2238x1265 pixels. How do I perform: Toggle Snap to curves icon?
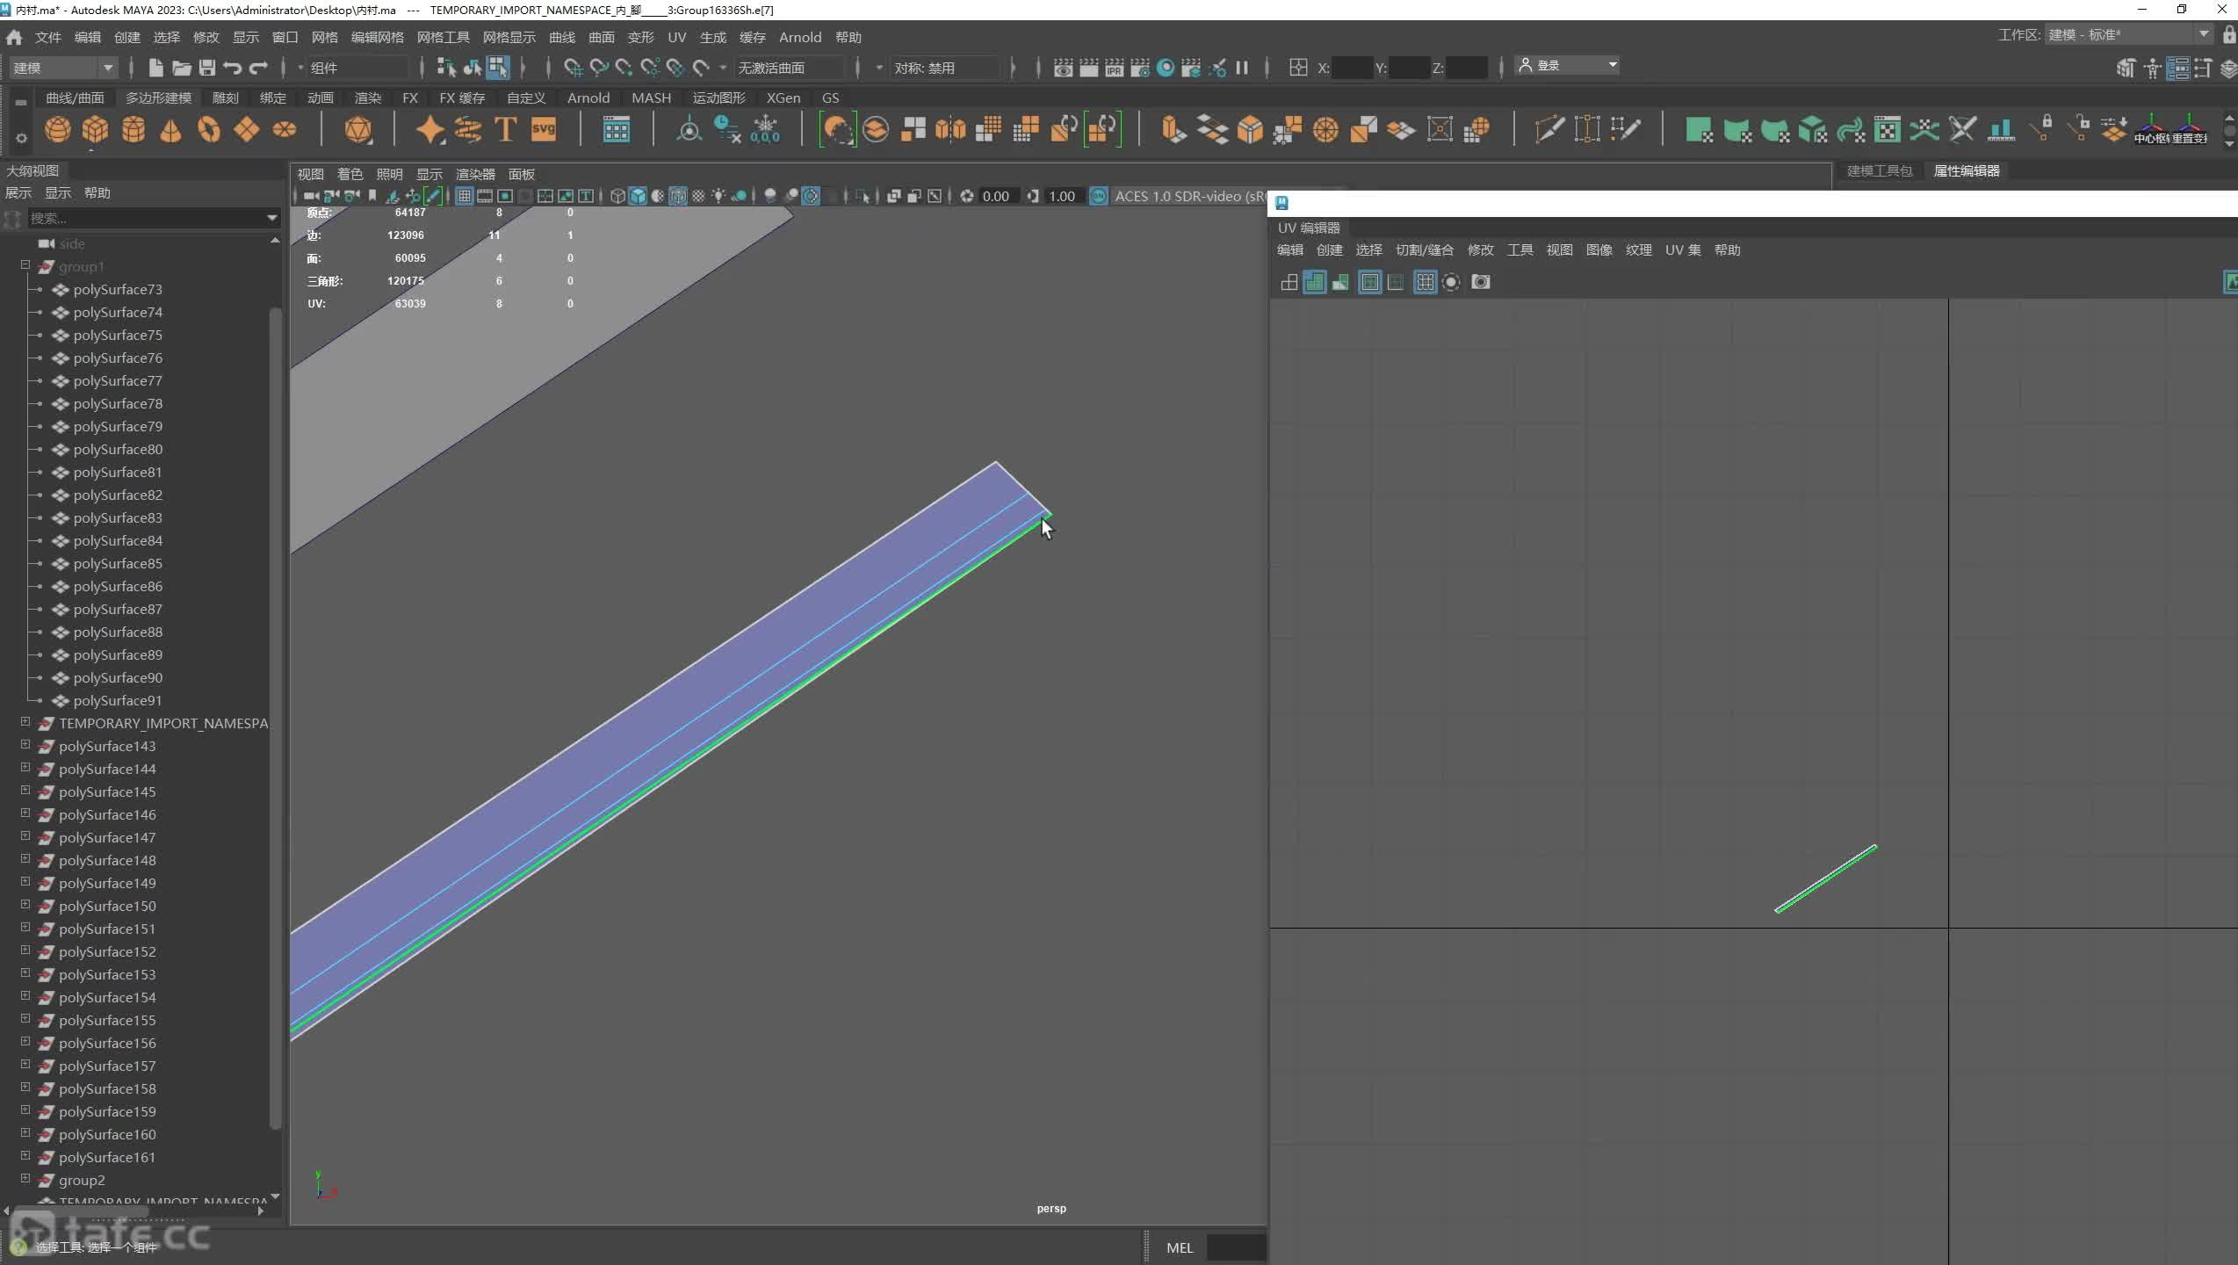(599, 68)
